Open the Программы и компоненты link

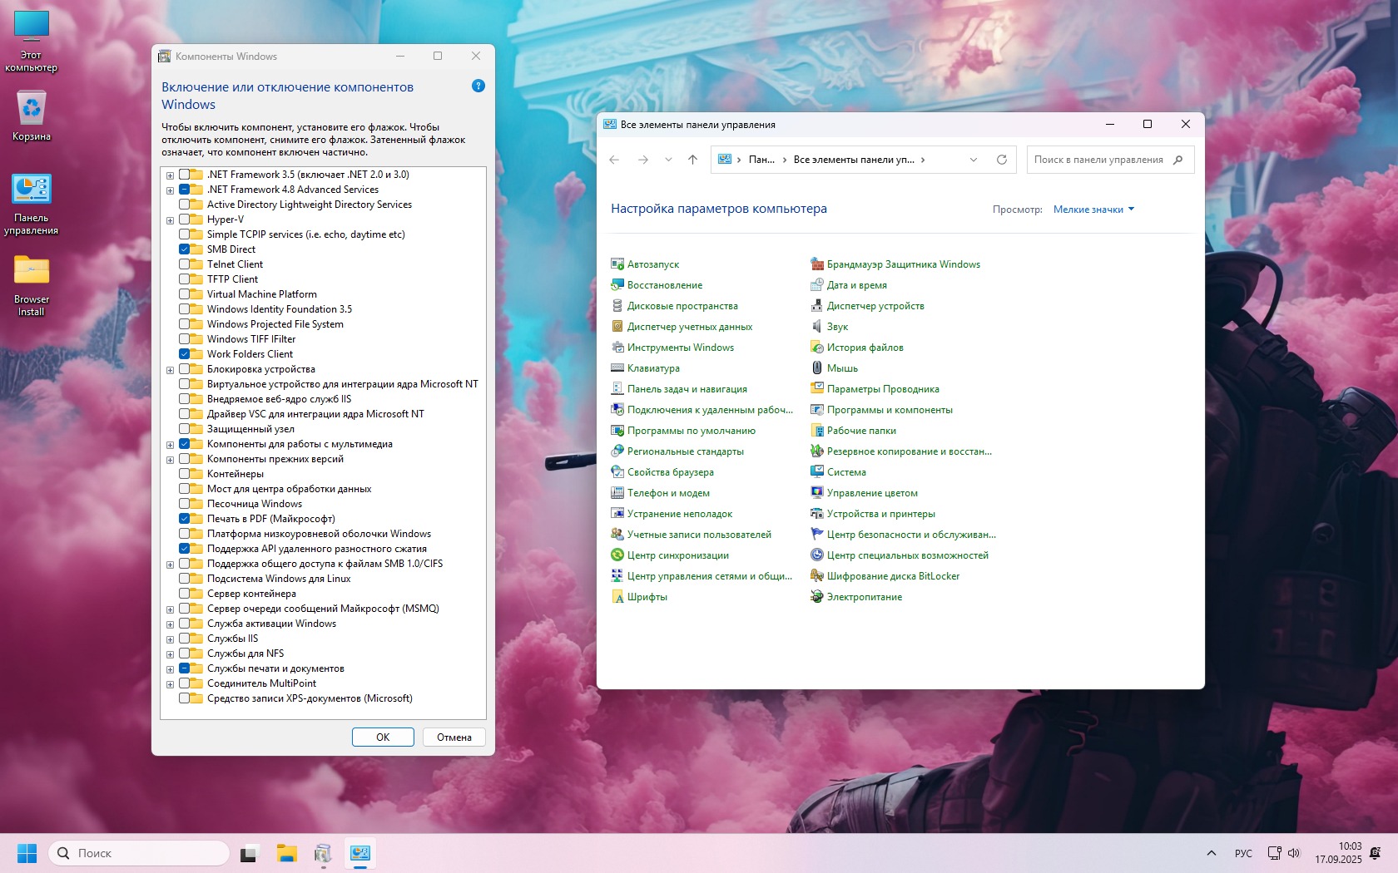890,410
